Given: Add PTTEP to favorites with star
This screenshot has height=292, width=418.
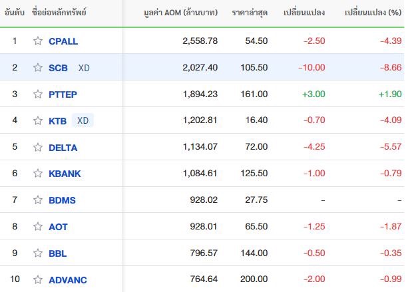Looking at the screenshot, I should point(38,94).
